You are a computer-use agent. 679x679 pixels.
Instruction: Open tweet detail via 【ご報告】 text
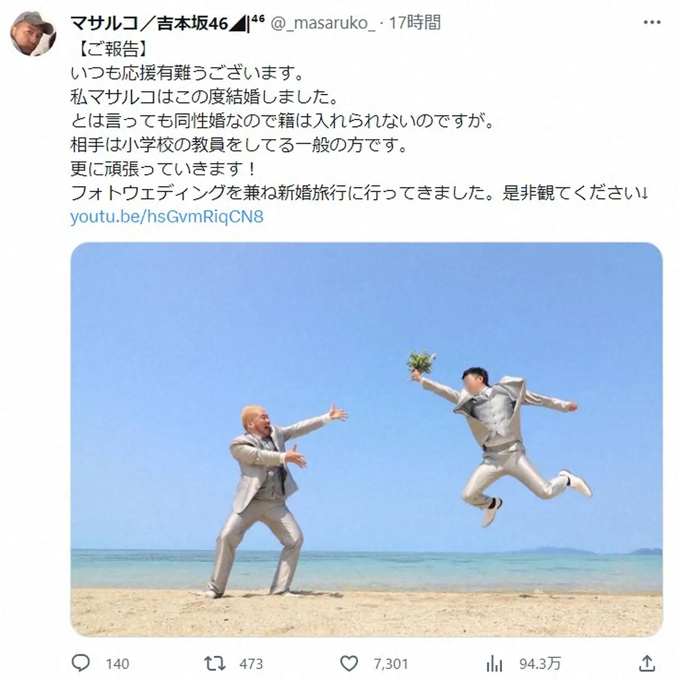110,49
